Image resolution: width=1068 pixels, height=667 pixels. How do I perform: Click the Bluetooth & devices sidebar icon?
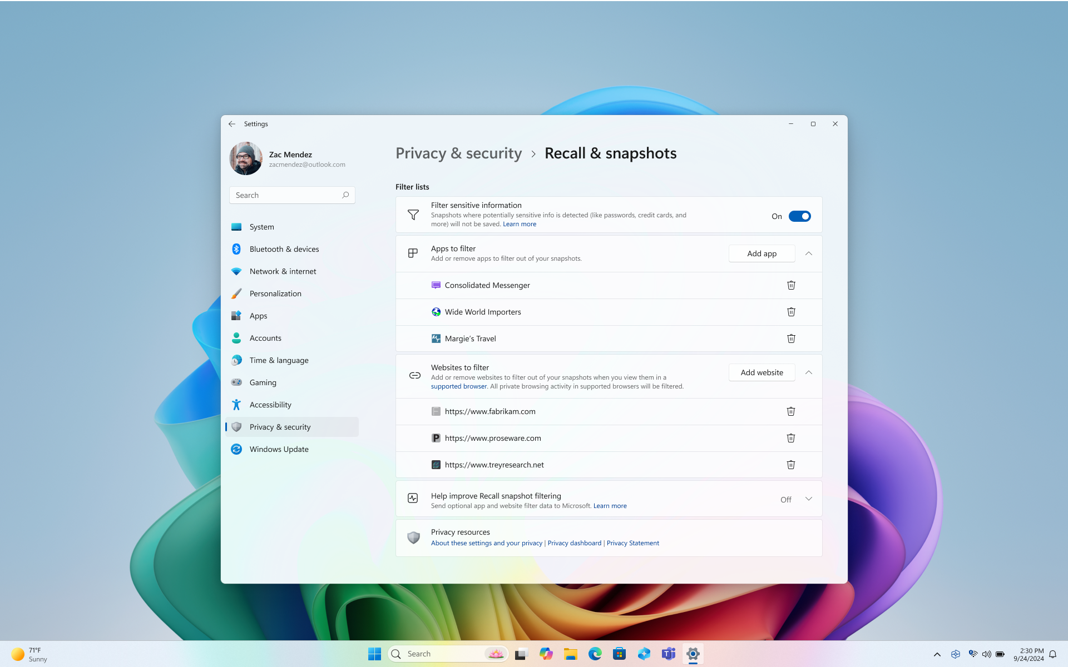point(236,249)
